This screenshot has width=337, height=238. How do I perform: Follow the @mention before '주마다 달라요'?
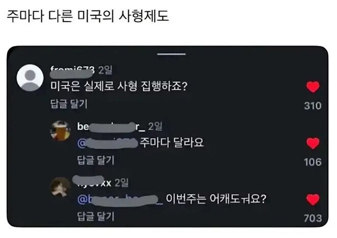click(107, 143)
